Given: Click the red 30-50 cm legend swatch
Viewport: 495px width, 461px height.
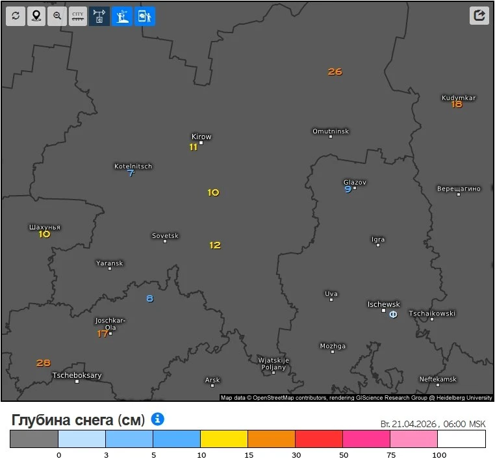Looking at the screenshot, I should click(x=319, y=439).
